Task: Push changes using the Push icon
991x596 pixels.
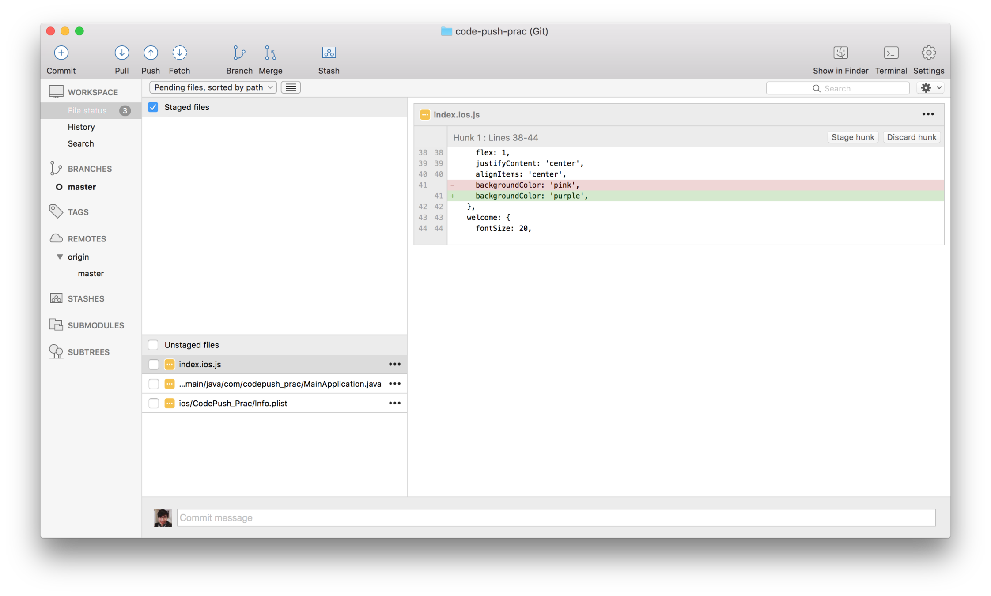Action: [x=151, y=53]
